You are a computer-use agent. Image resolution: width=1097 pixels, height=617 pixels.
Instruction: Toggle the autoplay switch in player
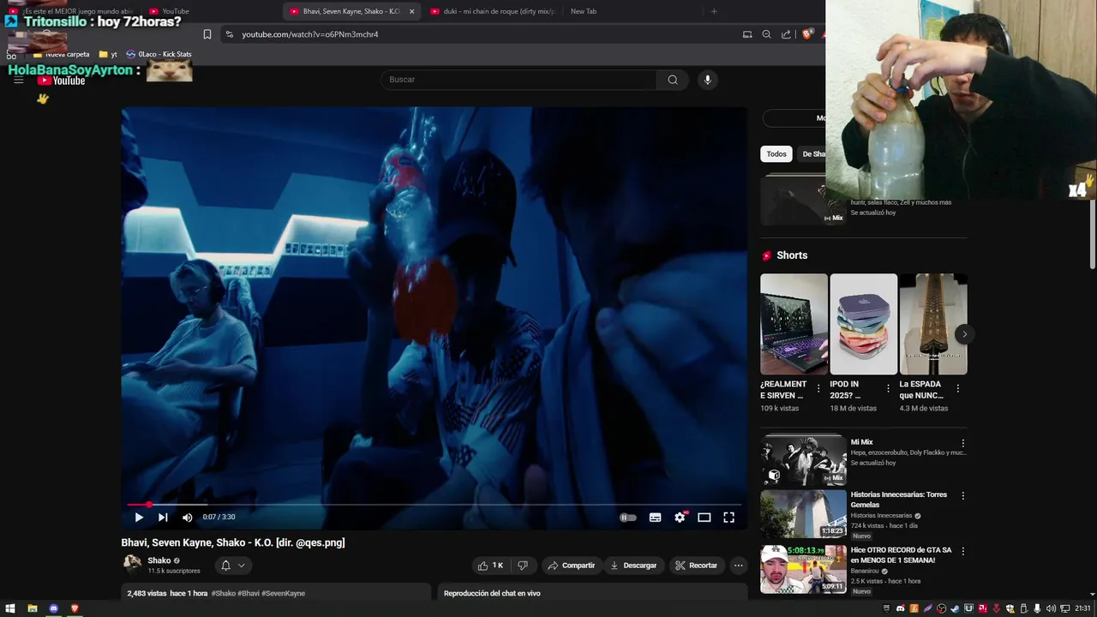click(628, 517)
